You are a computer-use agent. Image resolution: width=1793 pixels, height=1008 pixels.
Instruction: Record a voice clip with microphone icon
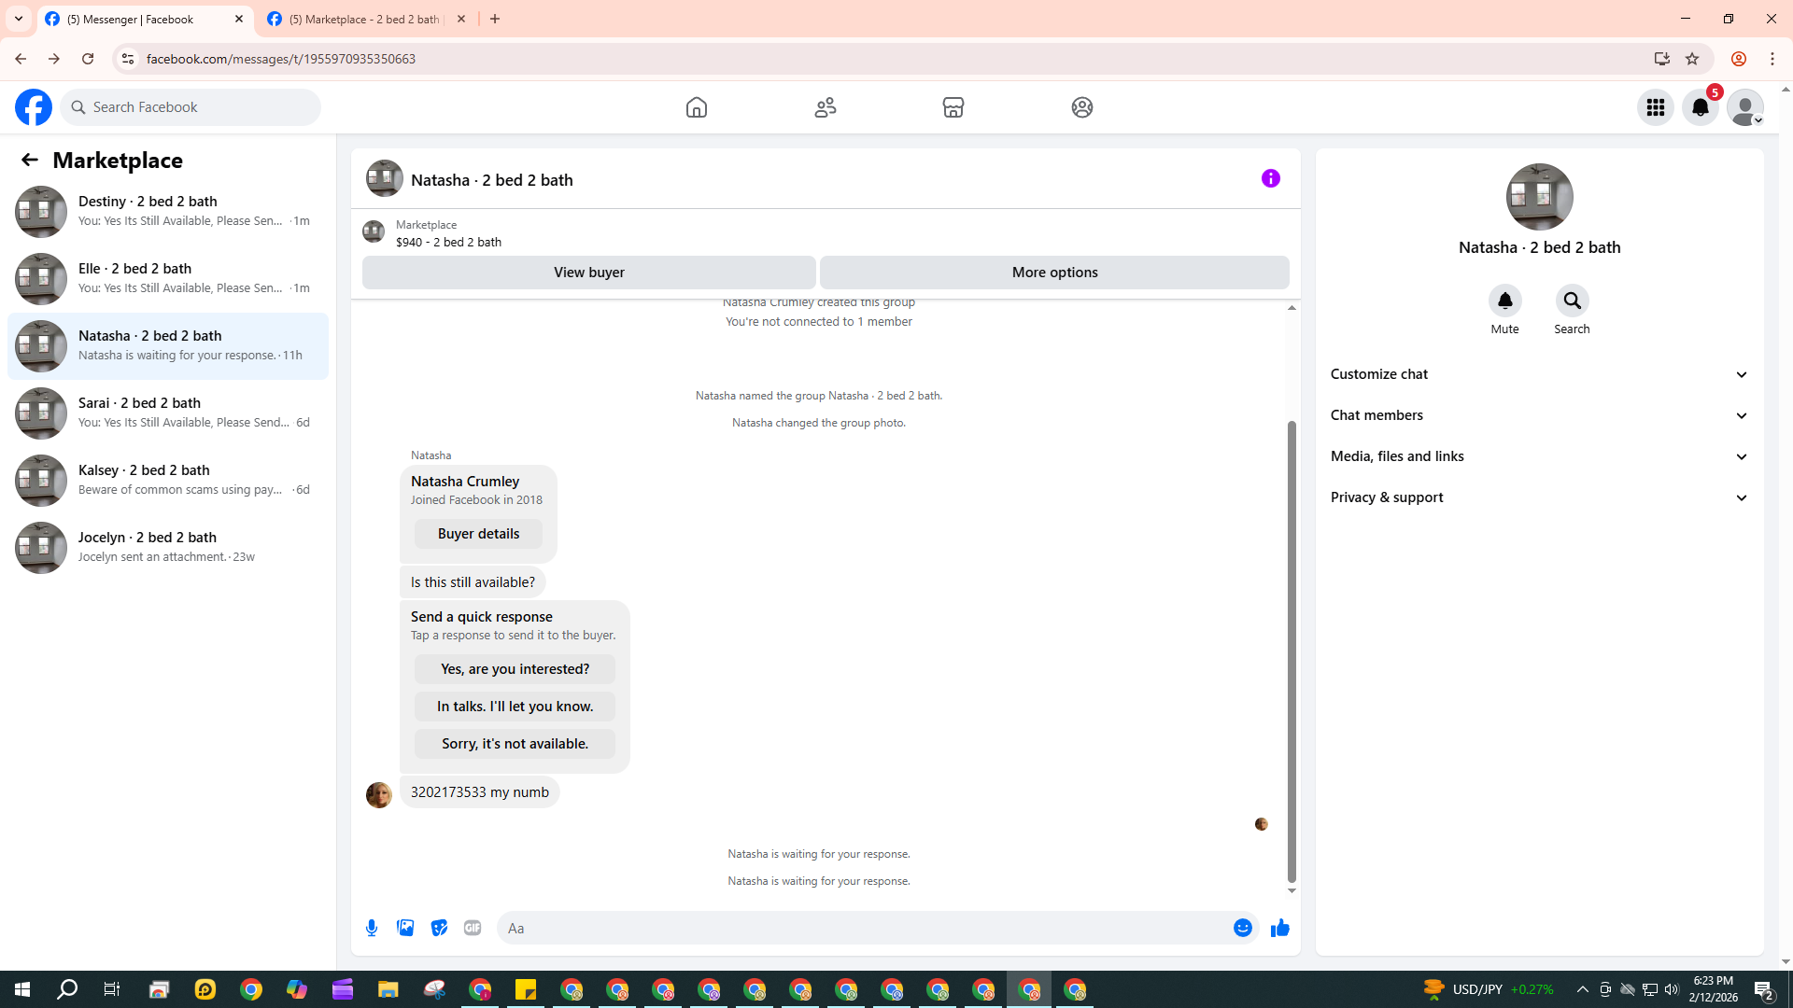click(372, 928)
